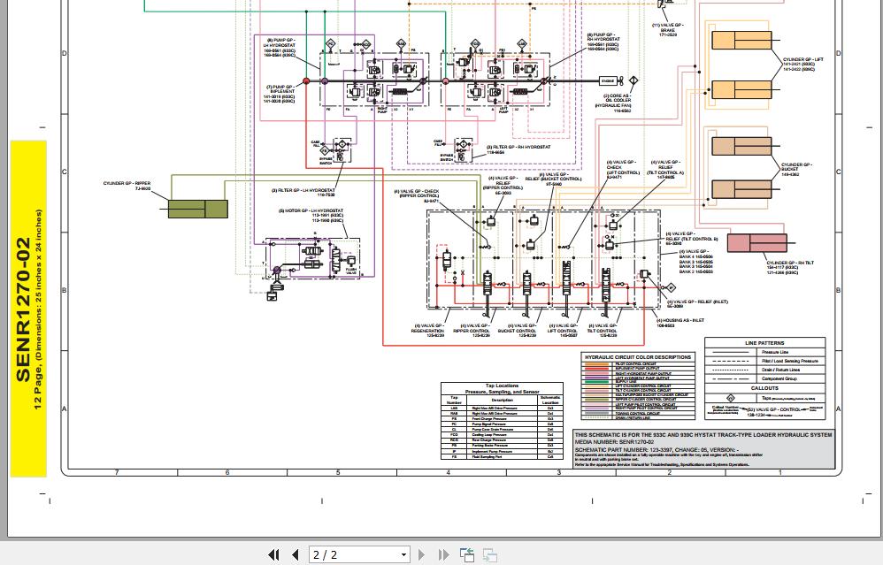Click the upper tan bucket cylinder graphic
The image size is (883, 565).
[741, 146]
